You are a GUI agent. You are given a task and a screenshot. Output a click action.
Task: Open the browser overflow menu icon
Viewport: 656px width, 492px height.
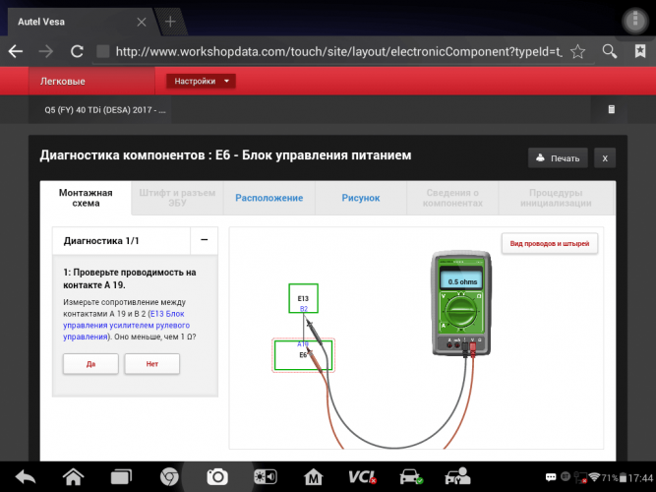tap(635, 20)
